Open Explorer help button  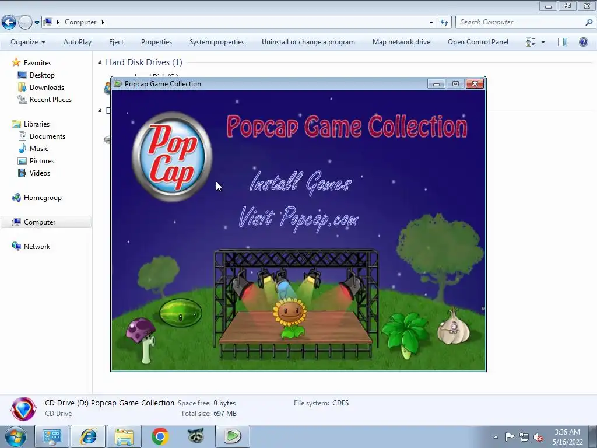[583, 42]
